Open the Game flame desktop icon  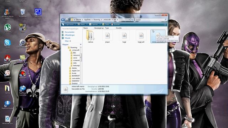[x=7, y=59]
